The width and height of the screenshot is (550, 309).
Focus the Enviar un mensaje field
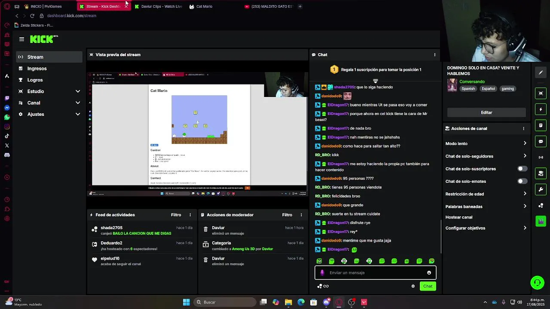376,273
